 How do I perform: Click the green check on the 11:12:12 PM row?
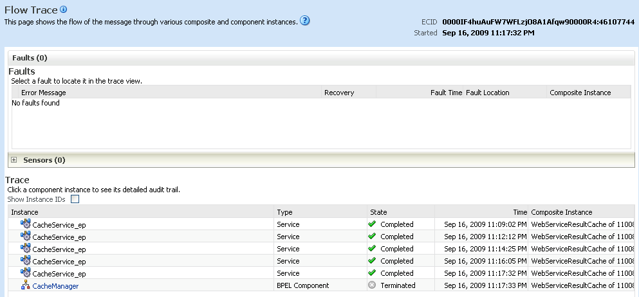pyautogui.click(x=372, y=237)
